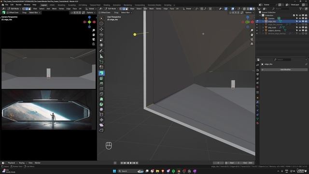Viewport: 309px width, 174px height.
Task: Open the Modifiers wrench tab in Properties
Action: pos(257,102)
